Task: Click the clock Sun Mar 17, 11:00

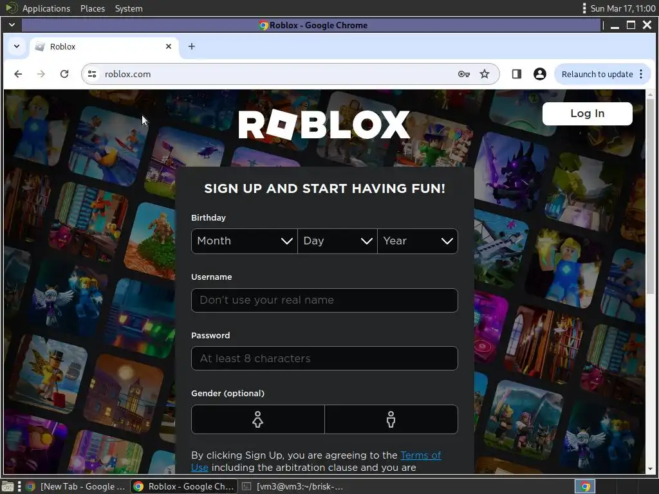Action: tap(622, 8)
